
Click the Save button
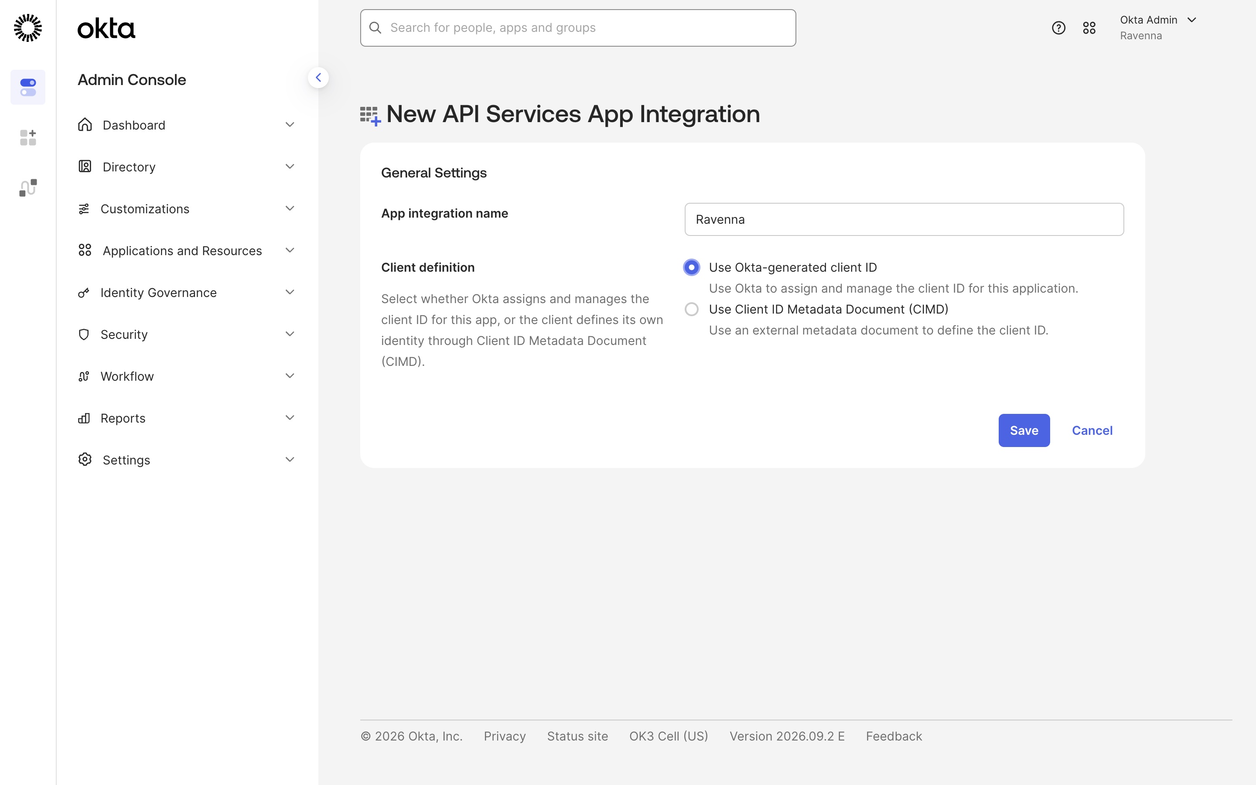pos(1024,430)
